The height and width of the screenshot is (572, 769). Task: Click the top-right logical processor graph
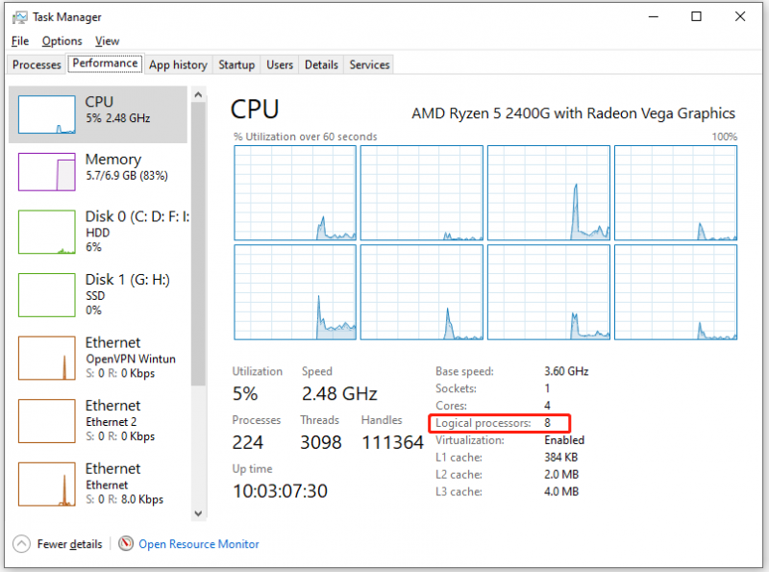(x=676, y=193)
